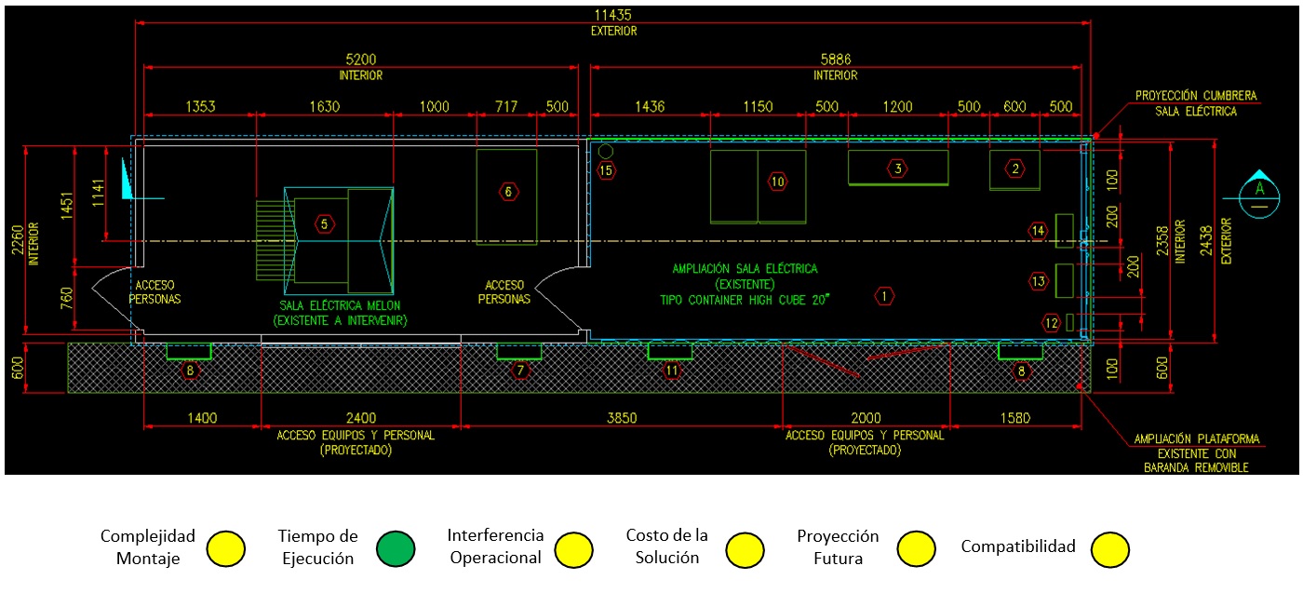Select hexagon marker 10 on the double cabinet
Viewport: 1303px width, 593px height.
(x=778, y=182)
